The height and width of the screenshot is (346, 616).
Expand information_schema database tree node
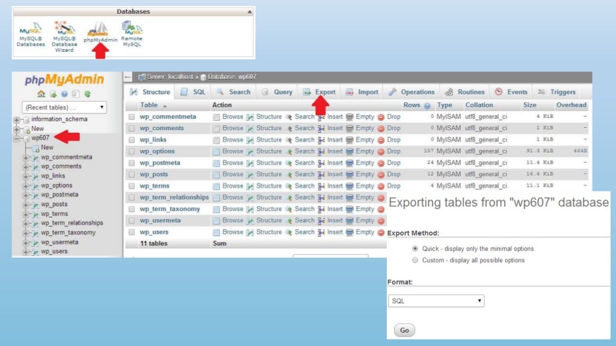16,120
